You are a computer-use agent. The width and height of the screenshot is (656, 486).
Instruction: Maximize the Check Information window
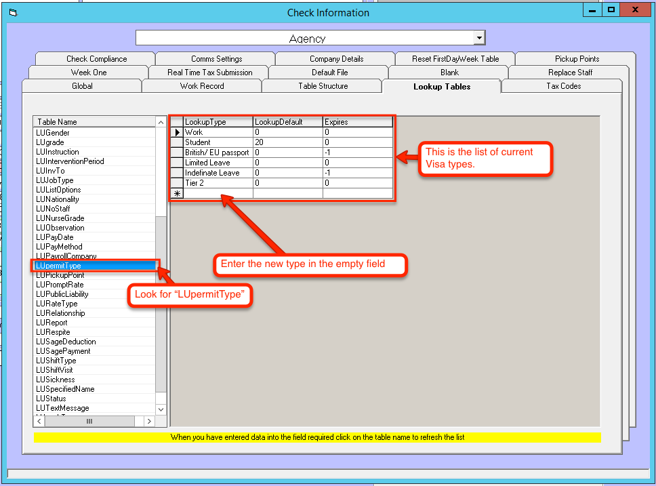[x=611, y=10]
